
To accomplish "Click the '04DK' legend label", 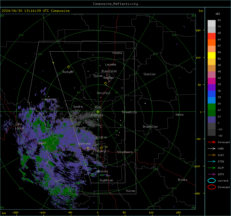I will click(221, 149).
